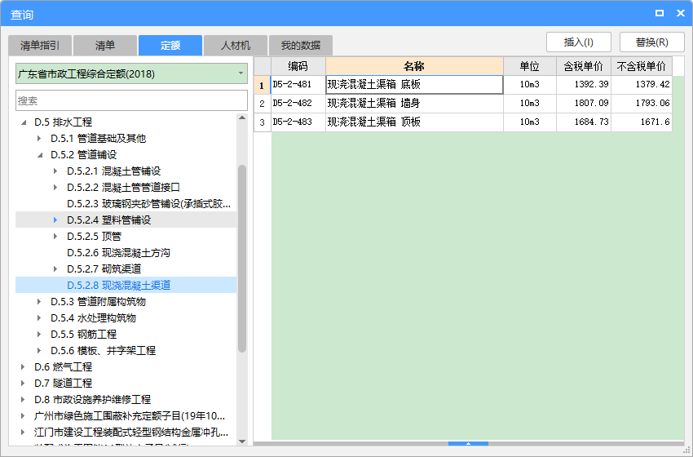Image resolution: width=693 pixels, height=457 pixels.
Task: Expand D.5.2.2 混凝土管管道接口 arrow
Action: [x=55, y=188]
